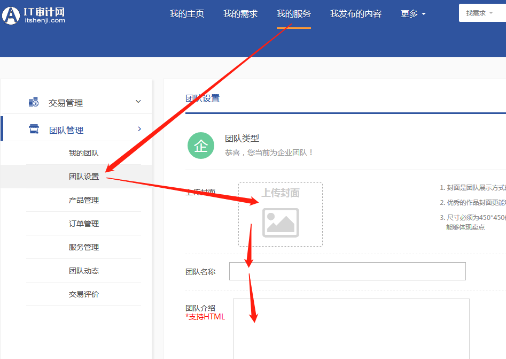The height and width of the screenshot is (359, 506).
Task: Select 团队设置 in the sidebar
Action: coord(84,177)
